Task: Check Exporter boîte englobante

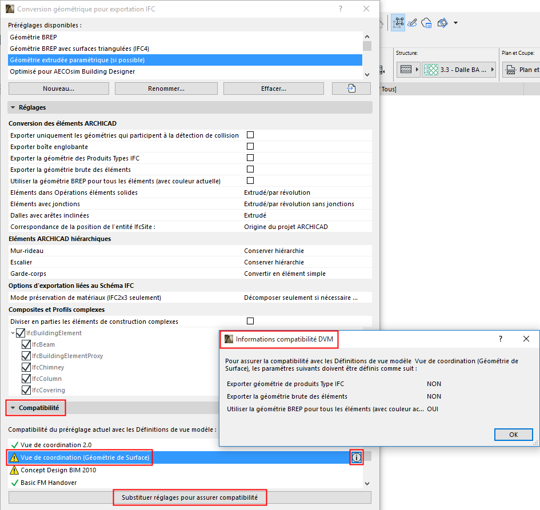Action: coord(250,146)
